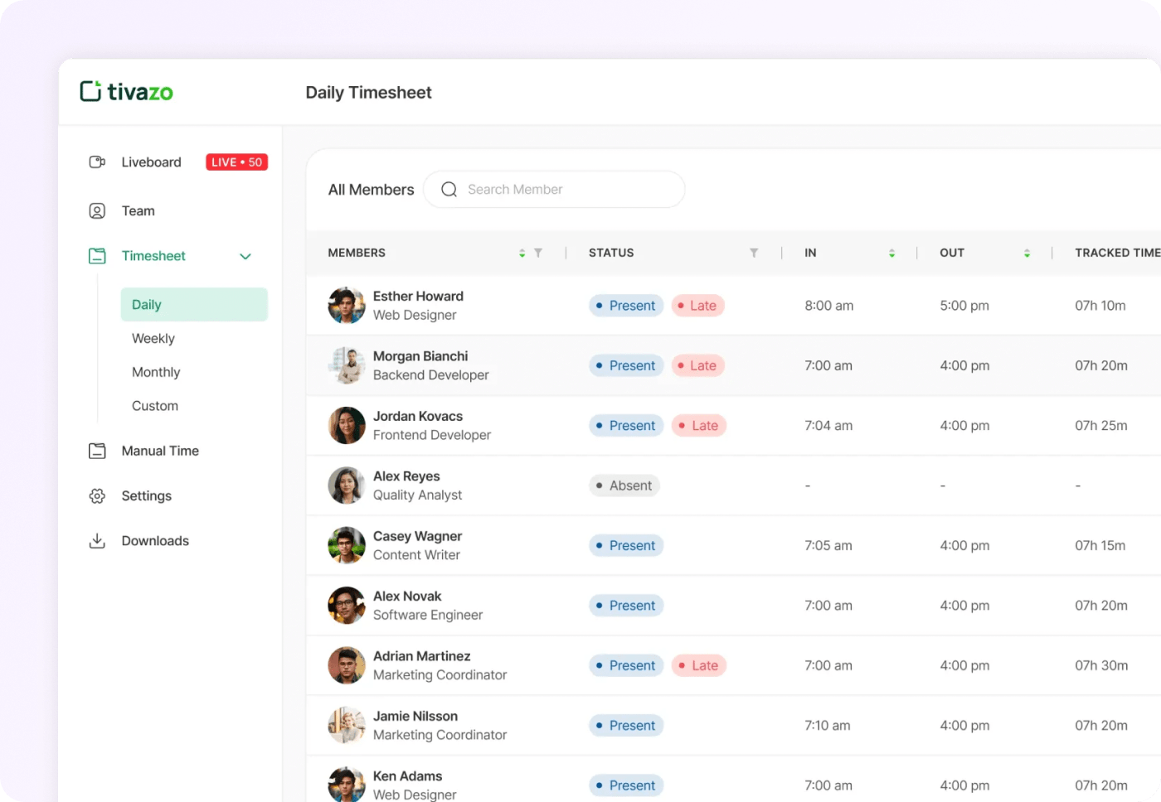Open Manual Time via its sidebar icon

[97, 451]
